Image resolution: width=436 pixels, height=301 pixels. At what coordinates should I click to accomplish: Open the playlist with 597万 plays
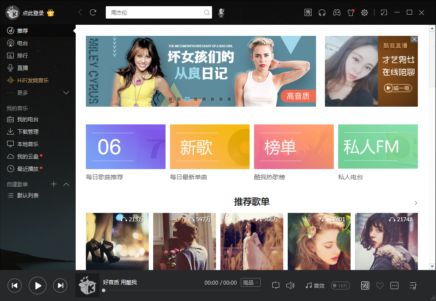pos(185,242)
